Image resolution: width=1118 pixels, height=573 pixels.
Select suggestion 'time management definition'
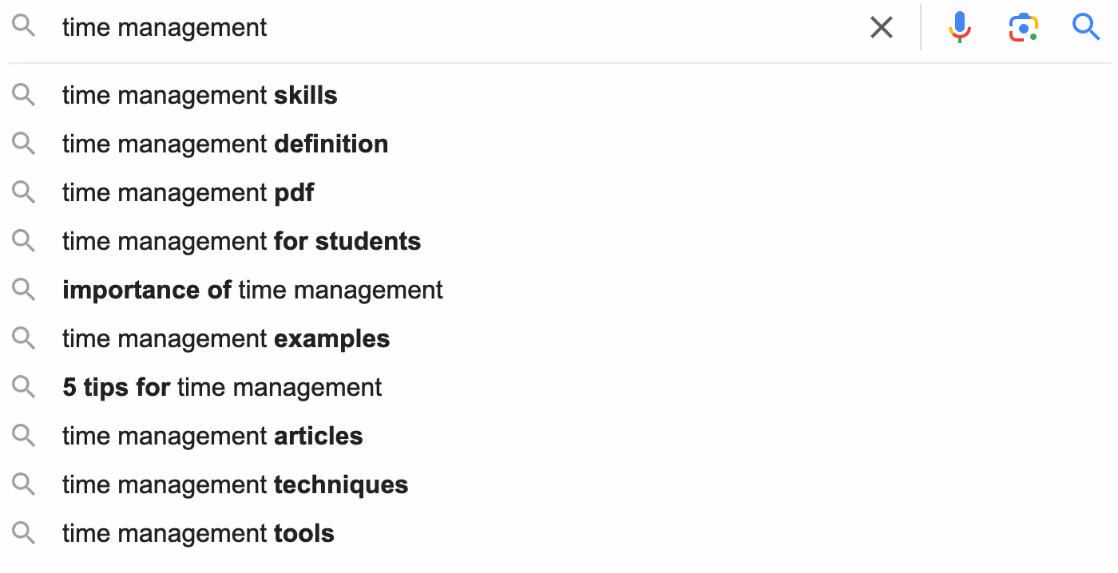[559, 144]
